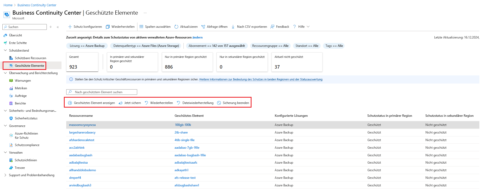Click the Abonnement filter pill
This screenshot has width=482, height=189.
tap(217, 46)
